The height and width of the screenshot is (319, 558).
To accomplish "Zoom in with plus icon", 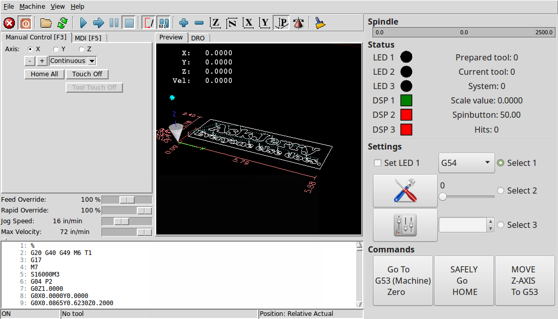I will click(183, 23).
